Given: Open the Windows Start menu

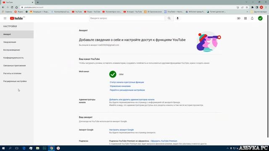Looking at the screenshot, I should click(3, 148).
